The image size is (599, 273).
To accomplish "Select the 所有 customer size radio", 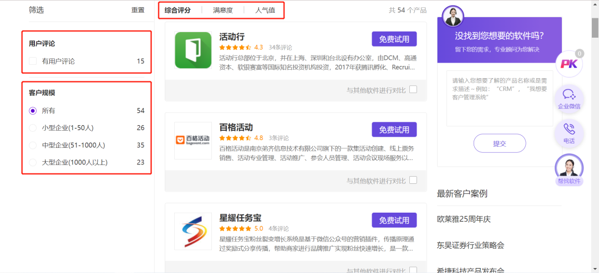I will pyautogui.click(x=33, y=111).
